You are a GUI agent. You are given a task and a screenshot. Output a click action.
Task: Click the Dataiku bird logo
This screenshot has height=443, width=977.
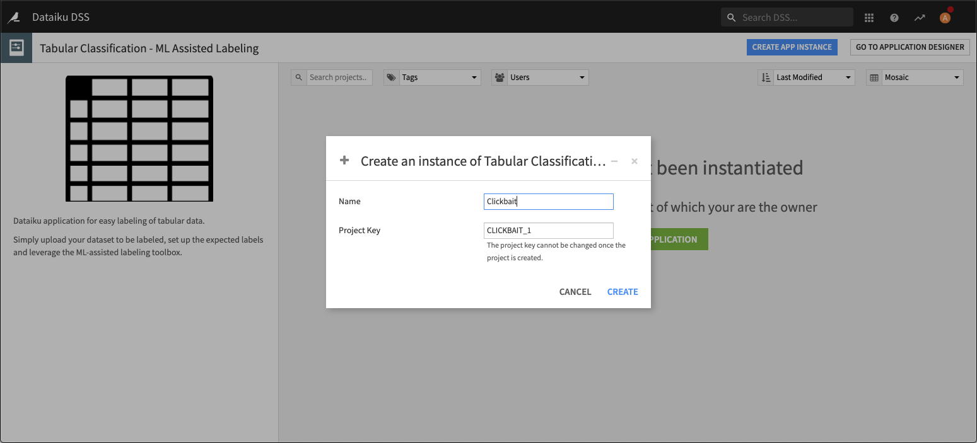13,17
